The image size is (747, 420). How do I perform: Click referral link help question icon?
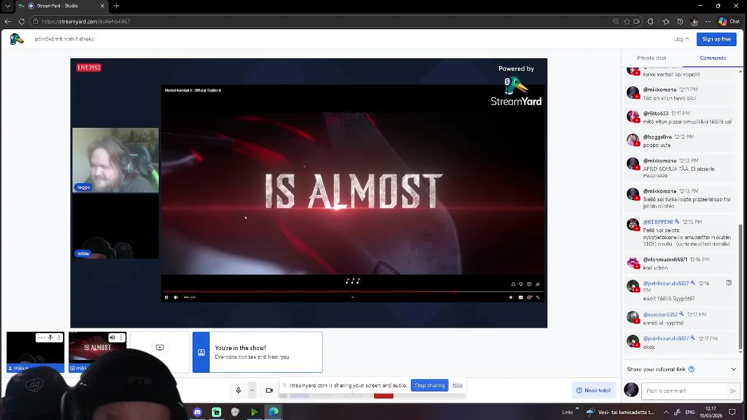pyautogui.click(x=692, y=369)
